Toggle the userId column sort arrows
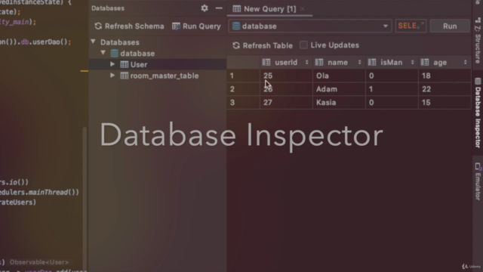 (307, 62)
